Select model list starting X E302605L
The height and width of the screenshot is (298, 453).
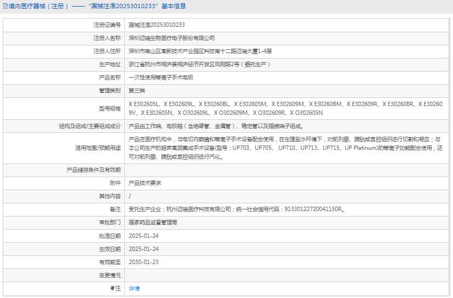point(285,108)
